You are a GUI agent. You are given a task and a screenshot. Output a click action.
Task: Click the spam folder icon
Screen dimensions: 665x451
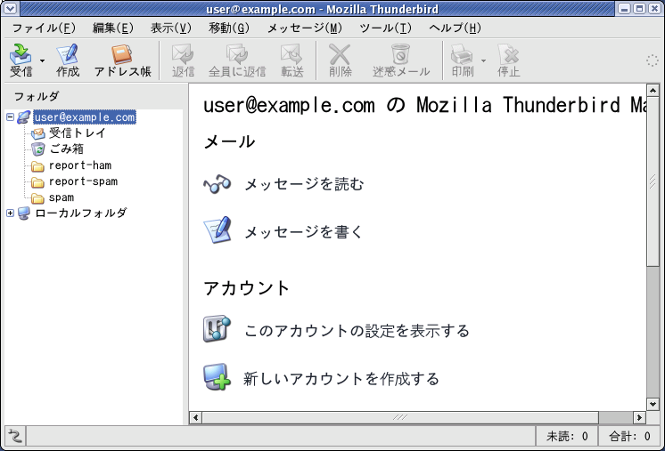point(37,198)
